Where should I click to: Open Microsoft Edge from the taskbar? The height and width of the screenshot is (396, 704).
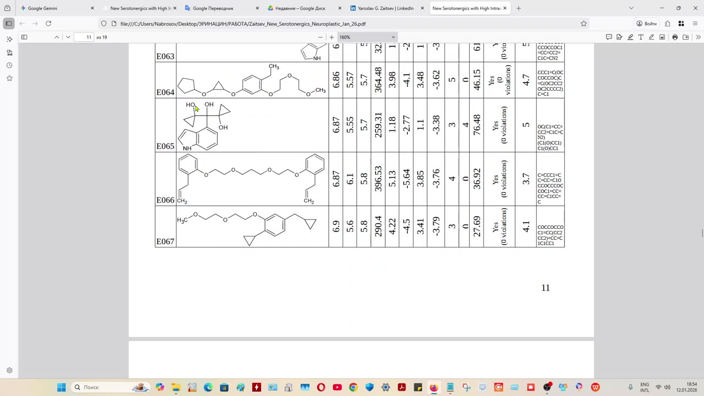[208, 387]
